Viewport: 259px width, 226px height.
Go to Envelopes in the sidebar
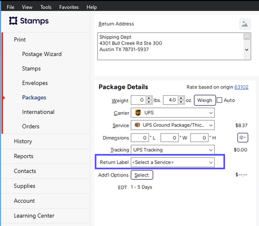click(x=35, y=83)
